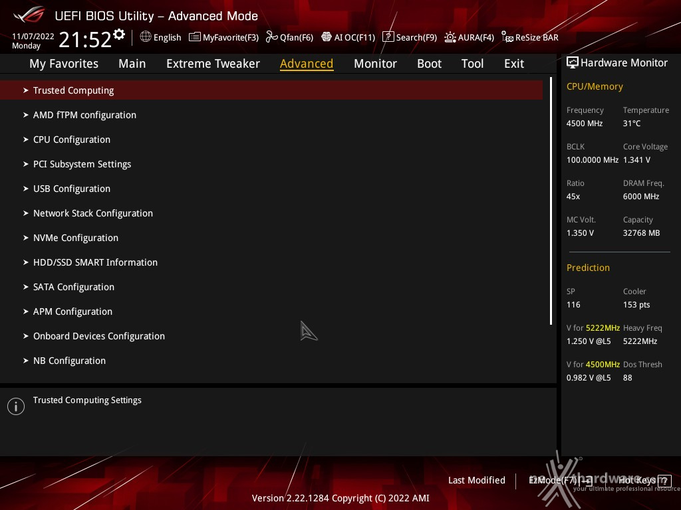Expand the HDD/SSD SMART Information arrow

point(26,262)
